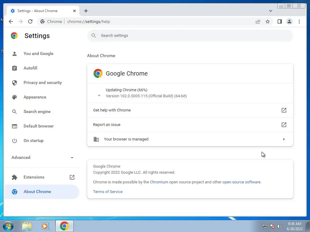The height and width of the screenshot is (232, 310).
Task: Click the Action Center flag tray icon
Action: tap(272, 226)
